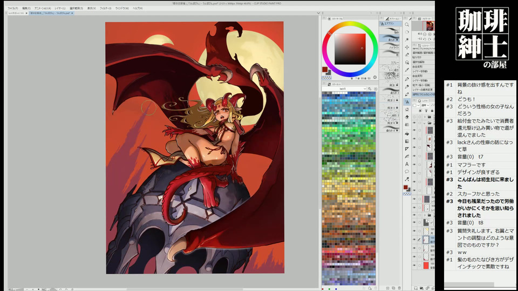Select the Fill bucket tool
The width and height of the screenshot is (518, 291).
407,134
